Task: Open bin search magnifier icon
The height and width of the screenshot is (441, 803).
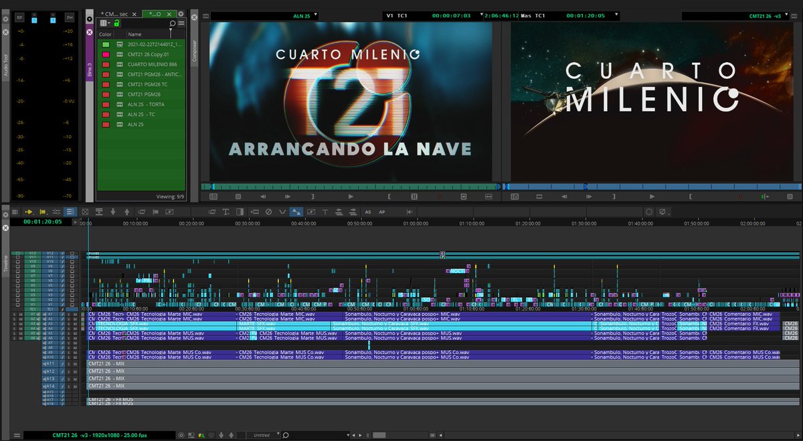Action: coord(172,23)
